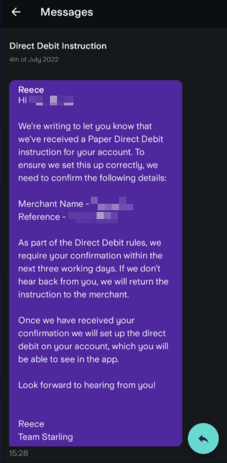Click the Team Starling signature
The width and height of the screenshot is (227, 463).
pos(46,437)
